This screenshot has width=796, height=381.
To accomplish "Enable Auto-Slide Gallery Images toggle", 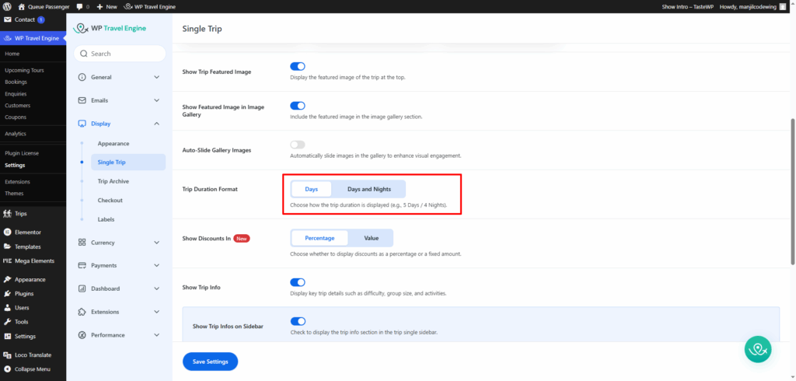I will tap(298, 145).
